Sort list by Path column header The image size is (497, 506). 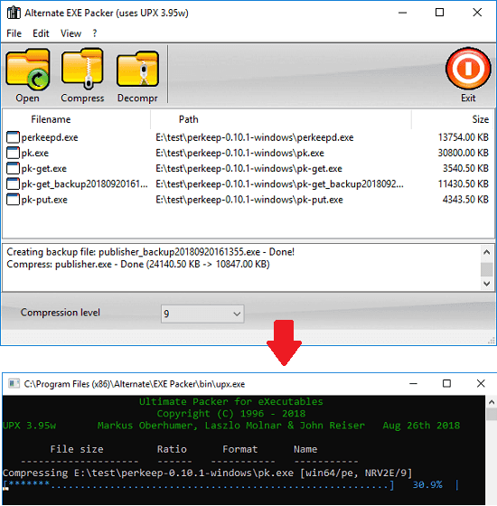(x=189, y=119)
